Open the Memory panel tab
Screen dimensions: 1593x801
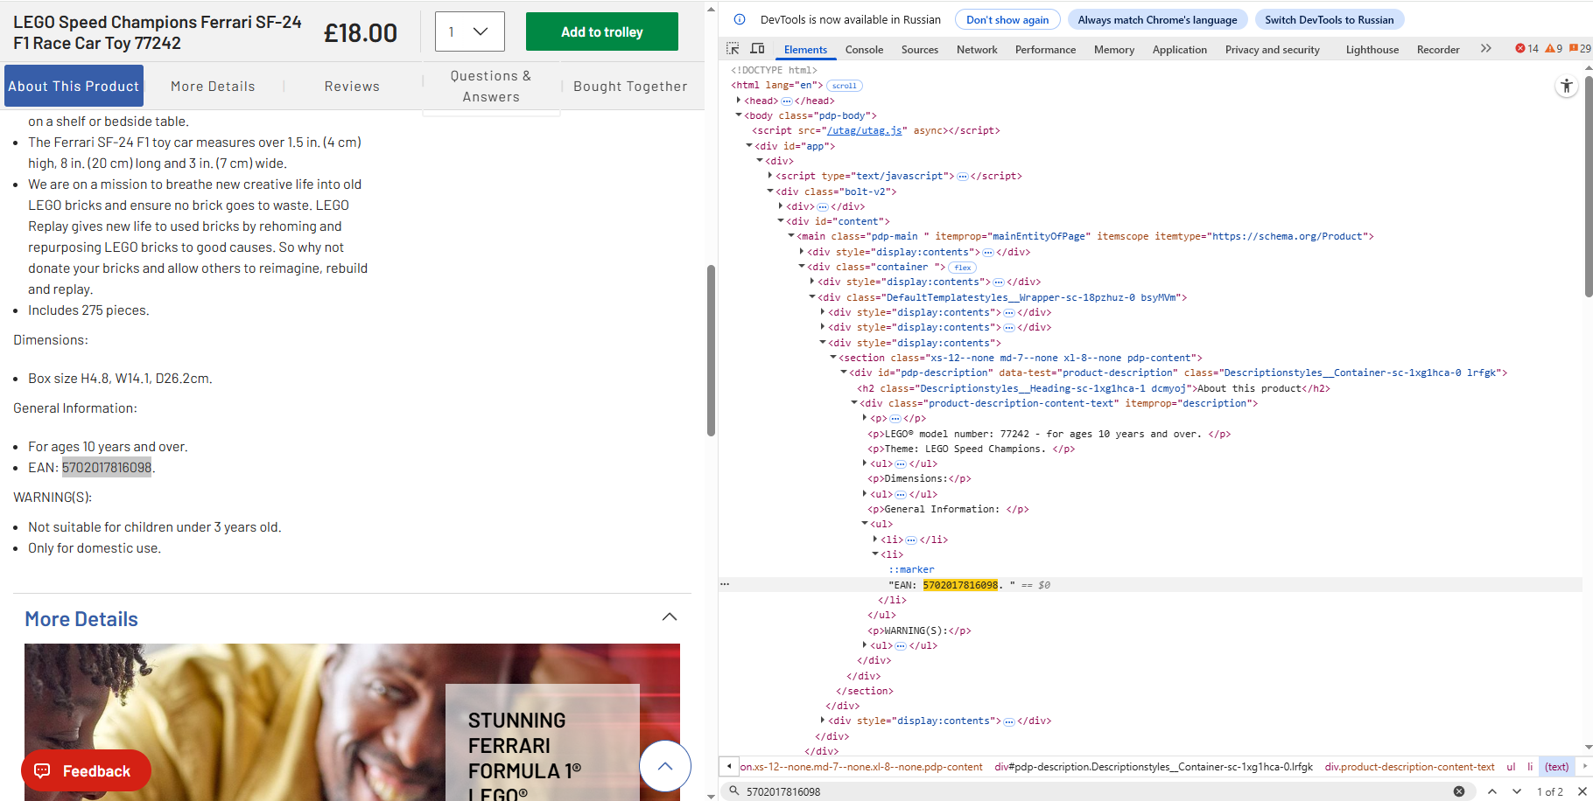pos(1114,50)
